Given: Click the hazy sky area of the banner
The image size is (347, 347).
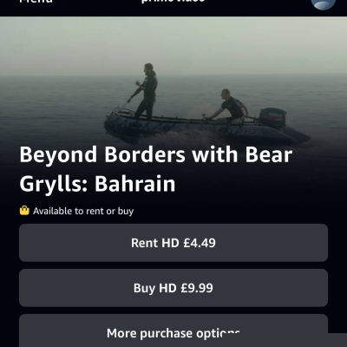Looking at the screenshot, I should click(173, 43).
